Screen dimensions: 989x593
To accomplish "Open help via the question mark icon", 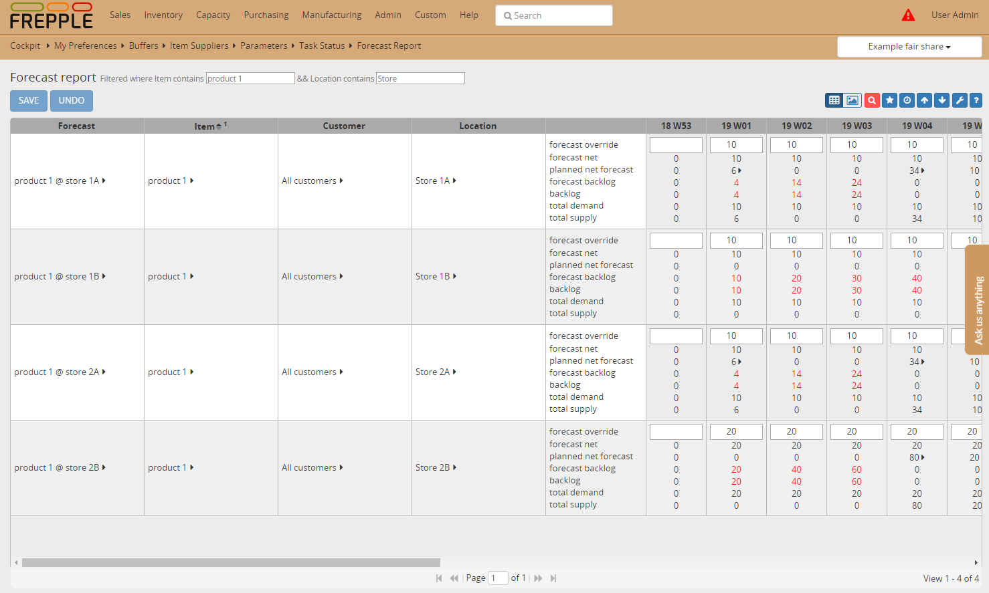I will [x=976, y=100].
